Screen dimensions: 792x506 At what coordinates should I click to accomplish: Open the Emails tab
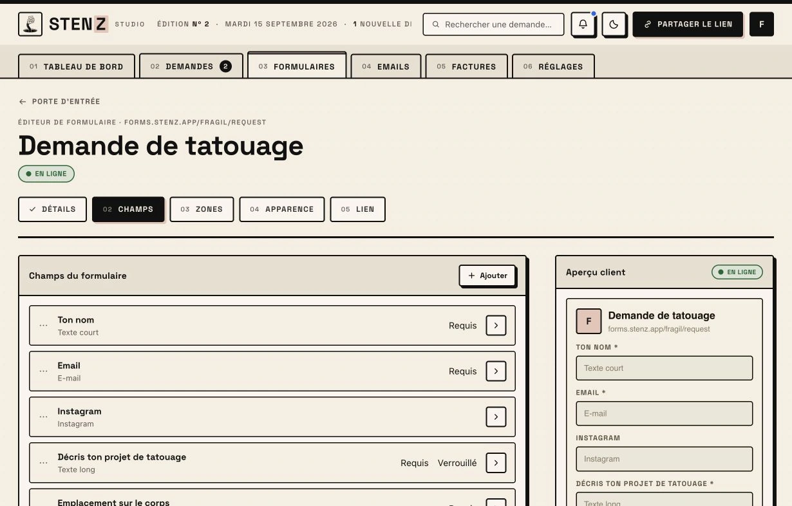[386, 66]
